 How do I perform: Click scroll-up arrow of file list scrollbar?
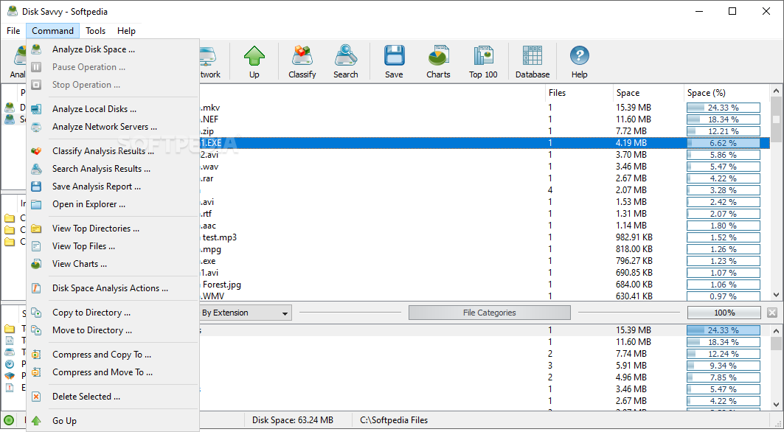point(776,91)
